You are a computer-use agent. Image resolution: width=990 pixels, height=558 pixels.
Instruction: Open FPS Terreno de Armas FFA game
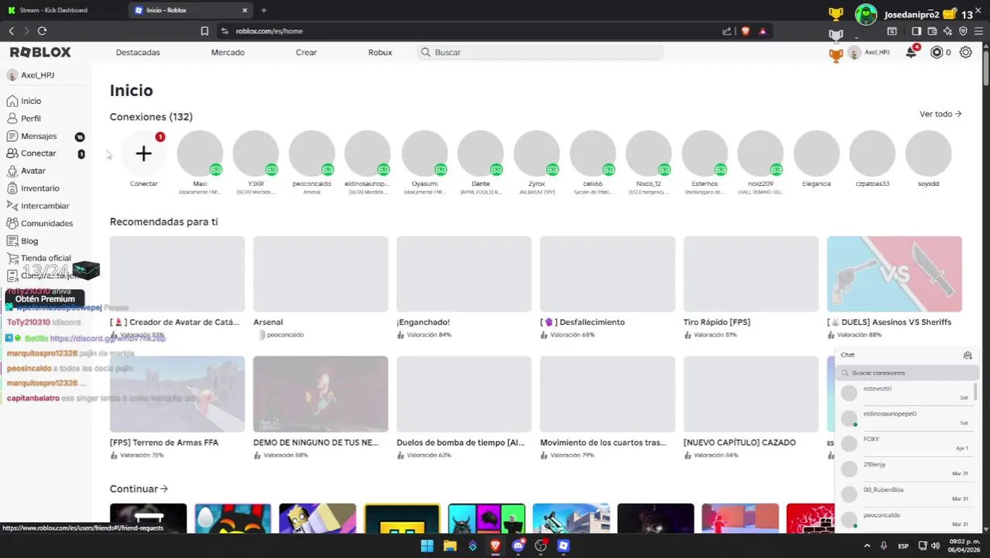pos(177,408)
